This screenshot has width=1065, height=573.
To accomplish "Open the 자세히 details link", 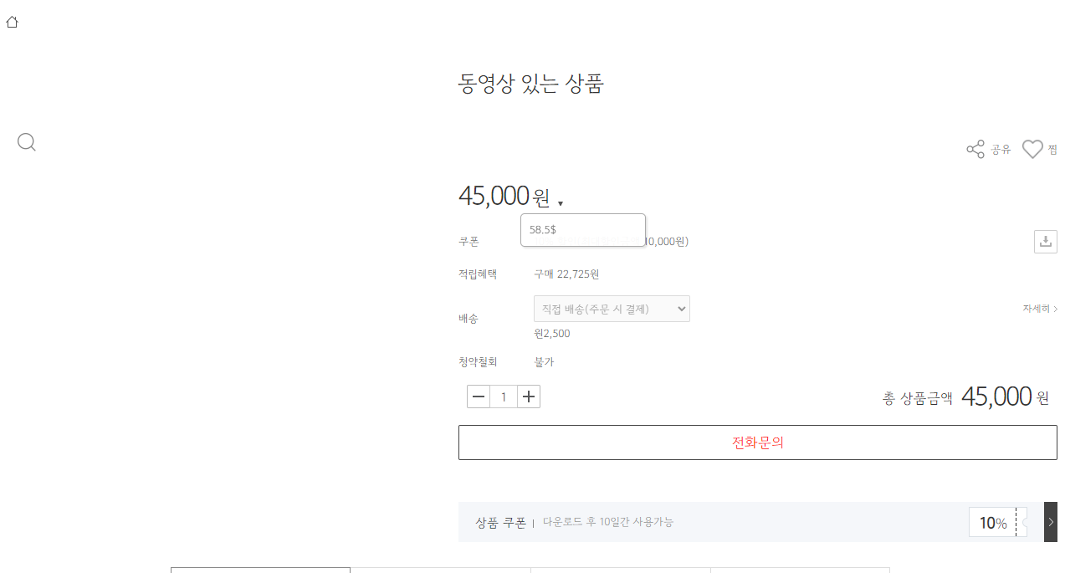I will click(x=1039, y=309).
